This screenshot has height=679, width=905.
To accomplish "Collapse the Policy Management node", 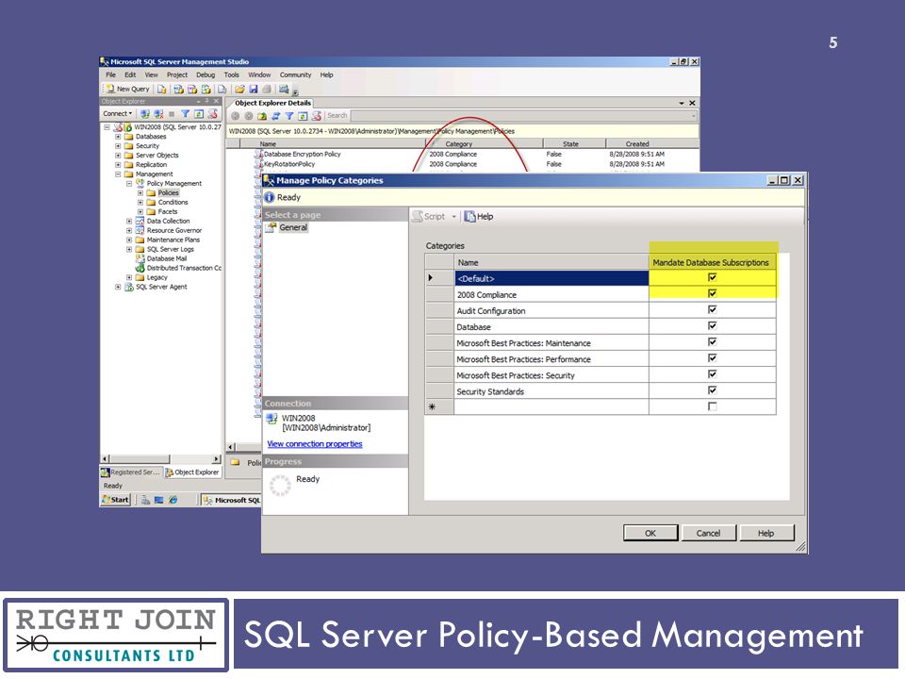I will click(129, 184).
